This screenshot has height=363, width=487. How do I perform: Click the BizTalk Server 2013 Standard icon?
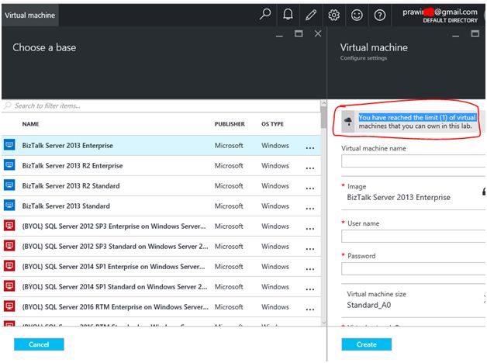(x=9, y=206)
